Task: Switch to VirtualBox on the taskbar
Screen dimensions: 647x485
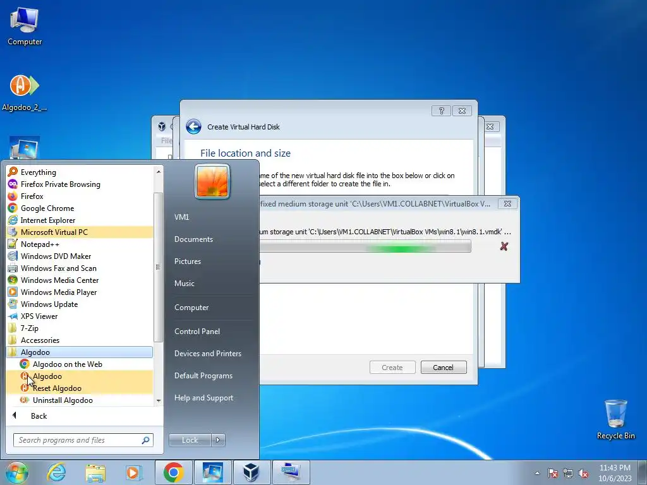Action: point(251,472)
